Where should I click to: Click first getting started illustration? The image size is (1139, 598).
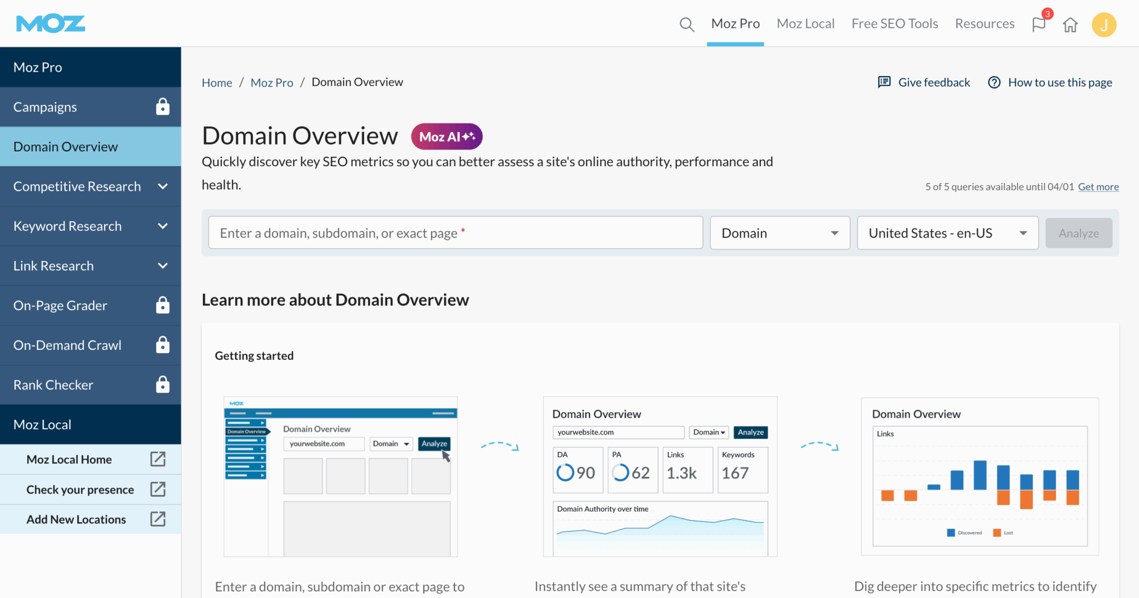pos(340,477)
